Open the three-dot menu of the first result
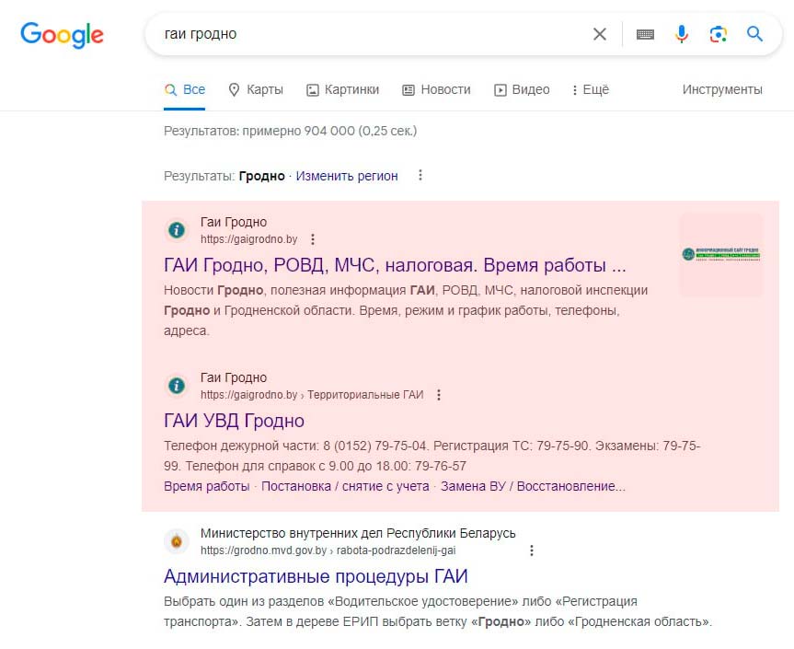The width and height of the screenshot is (794, 649). (x=312, y=238)
